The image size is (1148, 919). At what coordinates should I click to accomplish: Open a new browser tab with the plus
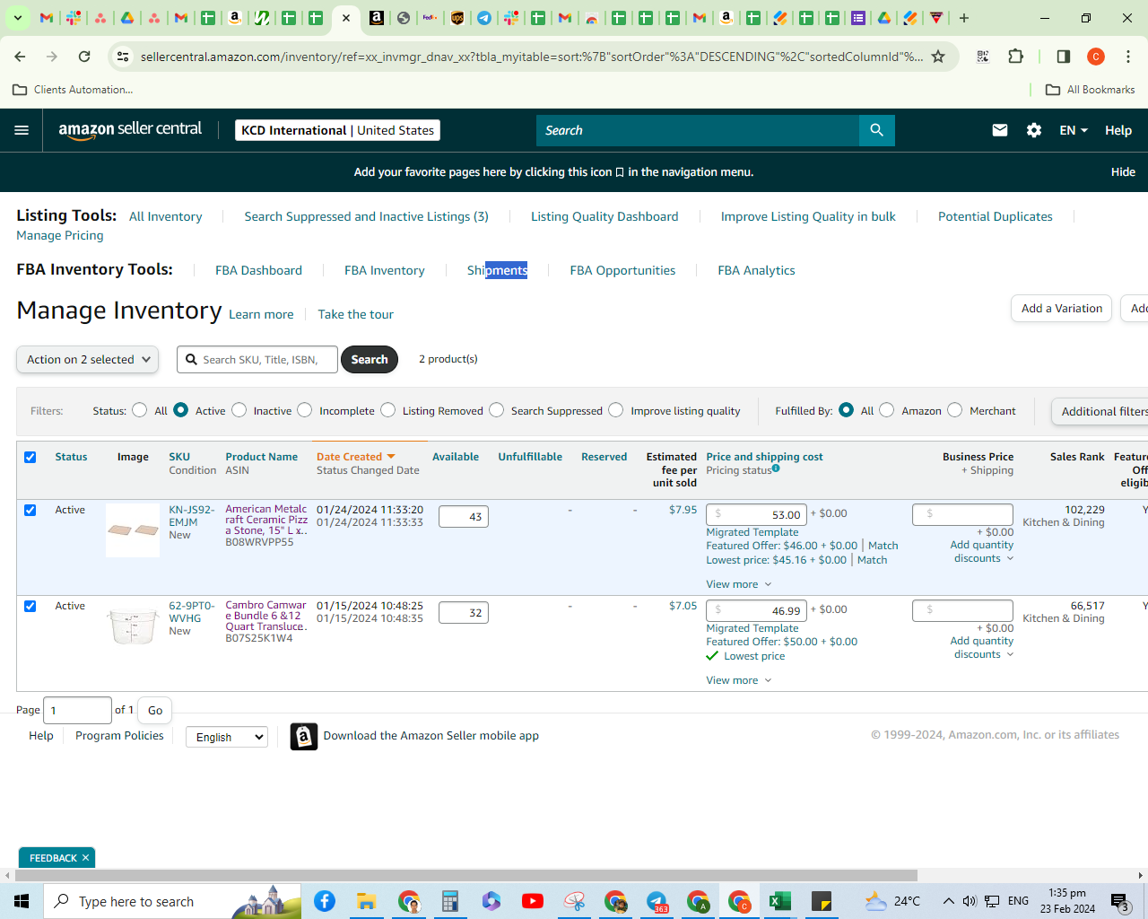tap(964, 18)
